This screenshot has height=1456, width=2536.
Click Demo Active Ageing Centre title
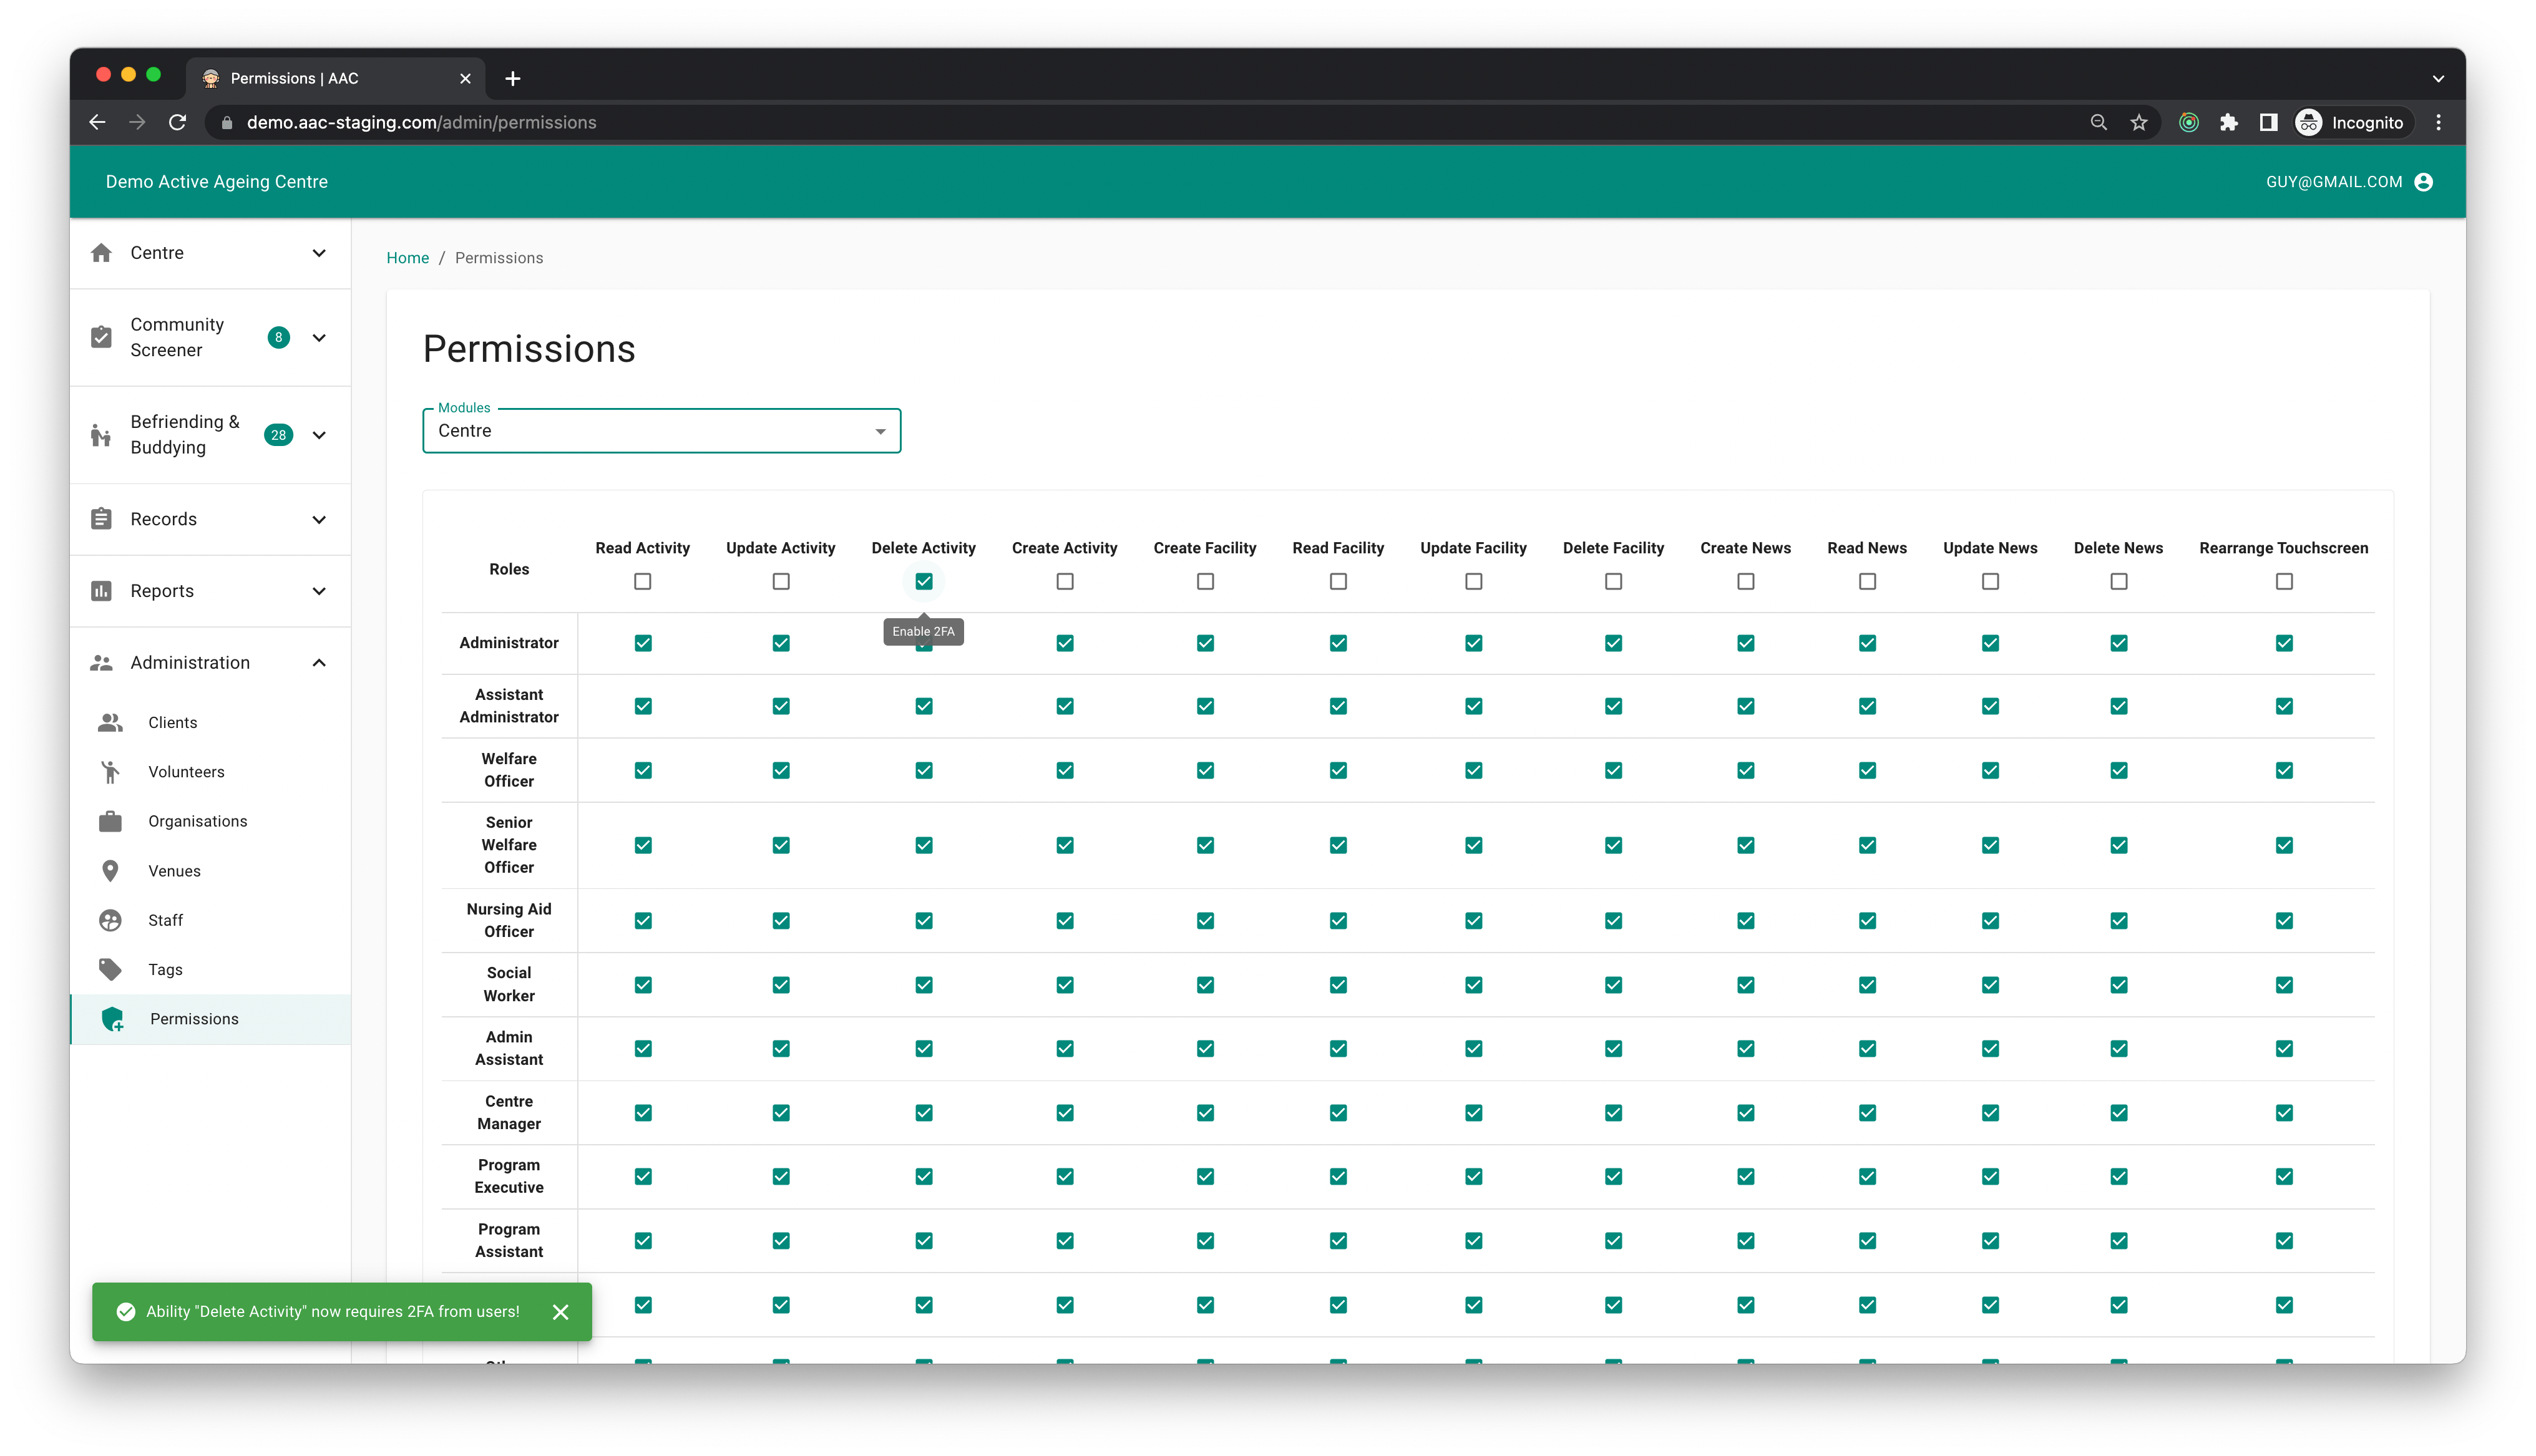[216, 182]
